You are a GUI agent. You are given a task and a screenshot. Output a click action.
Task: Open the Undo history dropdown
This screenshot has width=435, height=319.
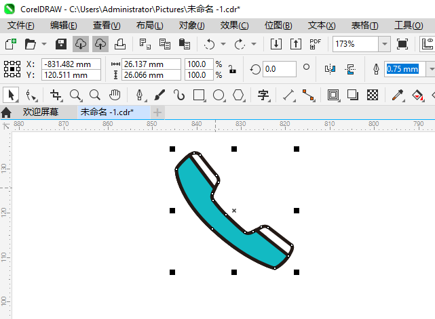[x=223, y=44]
